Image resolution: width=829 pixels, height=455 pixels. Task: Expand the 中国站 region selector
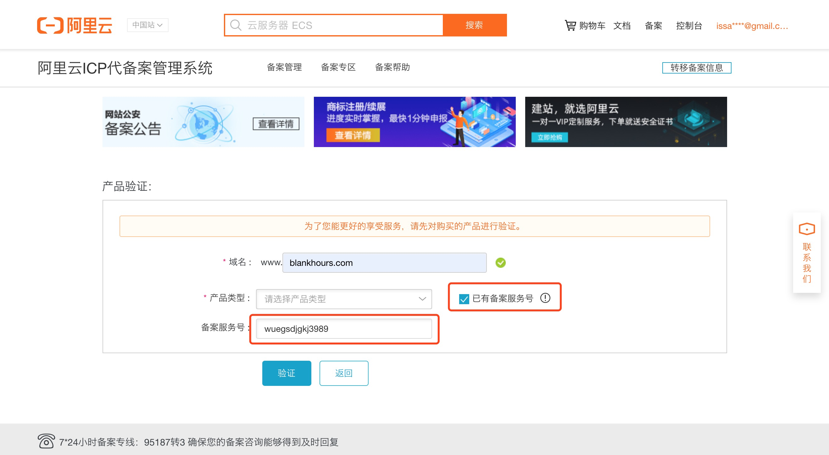[x=148, y=25]
